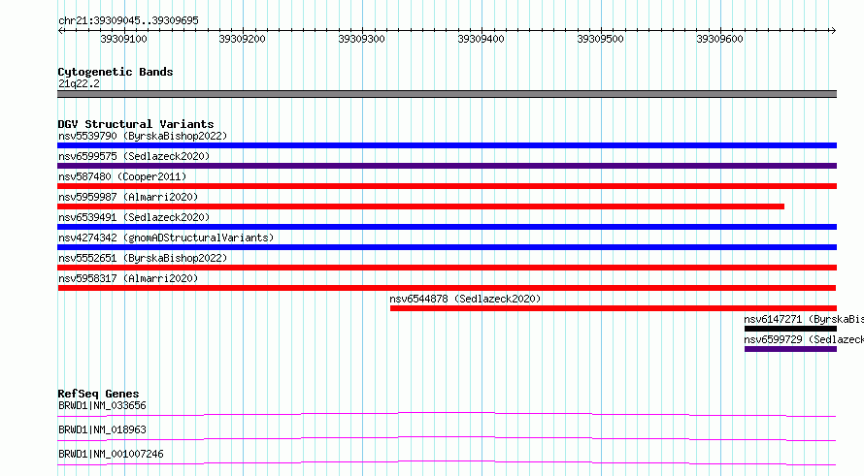Select the nsv6544878 (Sedlazeck2020) label
The width and height of the screenshot is (864, 476).
pyautogui.click(x=465, y=299)
